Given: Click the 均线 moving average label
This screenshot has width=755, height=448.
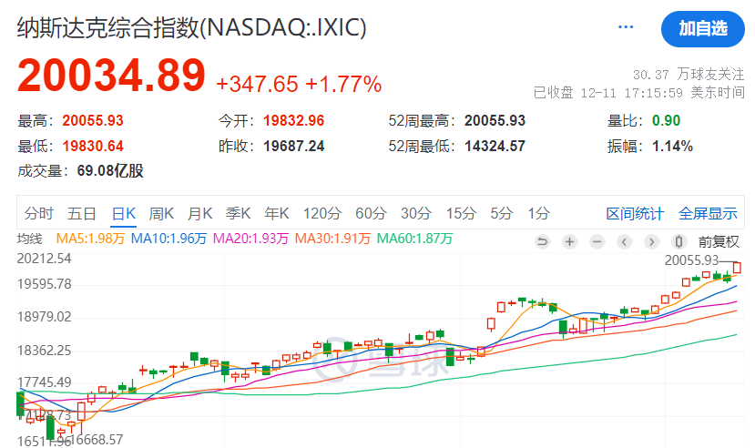Looking at the screenshot, I should click(x=29, y=239).
